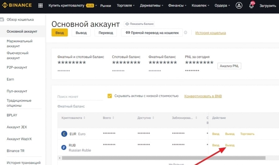Open Binance TR in sidebar
Screen dimensions: 279x165
(15, 151)
